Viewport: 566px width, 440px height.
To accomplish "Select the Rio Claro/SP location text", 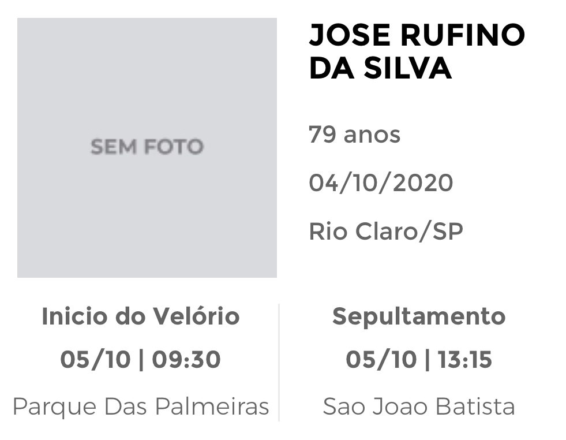I will pyautogui.click(x=386, y=231).
